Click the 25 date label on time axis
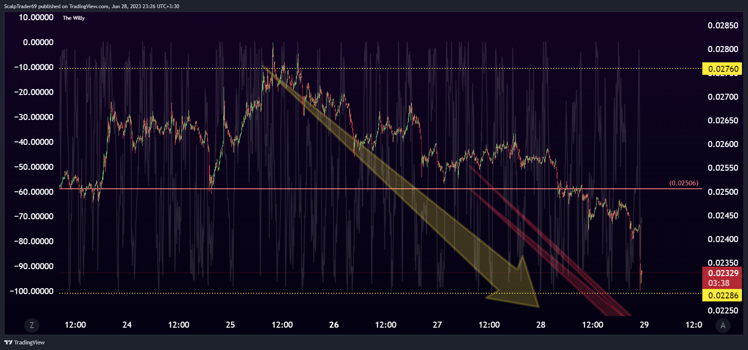The height and width of the screenshot is (350, 748). coord(230,325)
